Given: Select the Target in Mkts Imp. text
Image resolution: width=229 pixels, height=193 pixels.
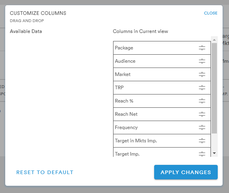Looking at the screenshot, I should [136, 141].
